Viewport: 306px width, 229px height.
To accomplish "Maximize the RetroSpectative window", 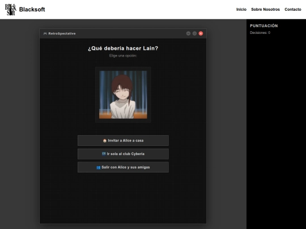I will 194,33.
